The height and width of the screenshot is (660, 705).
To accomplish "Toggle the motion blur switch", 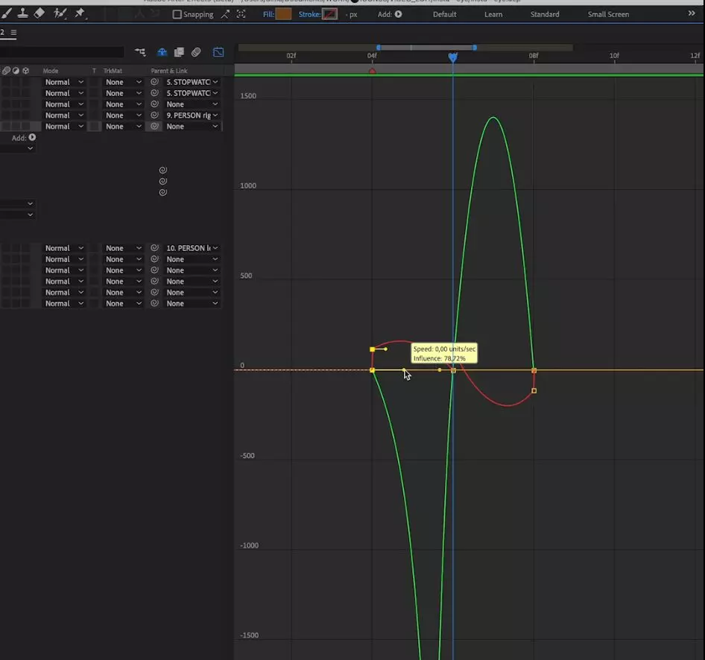I will click(196, 52).
